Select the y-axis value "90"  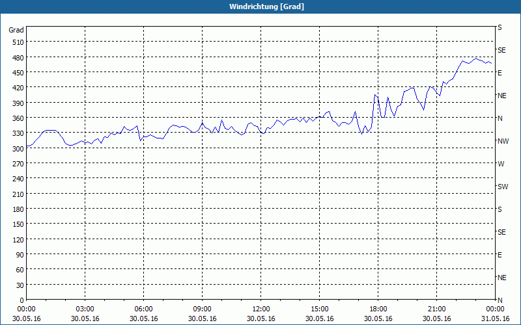point(20,255)
